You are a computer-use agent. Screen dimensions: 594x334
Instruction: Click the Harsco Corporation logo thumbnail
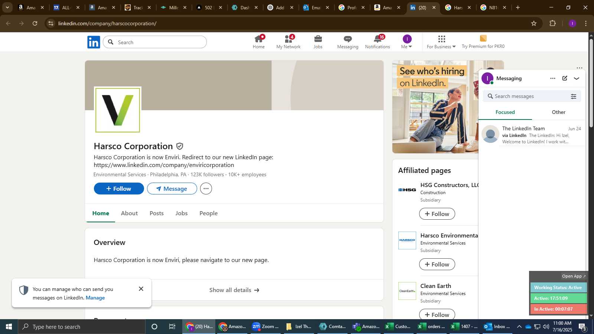118,110
